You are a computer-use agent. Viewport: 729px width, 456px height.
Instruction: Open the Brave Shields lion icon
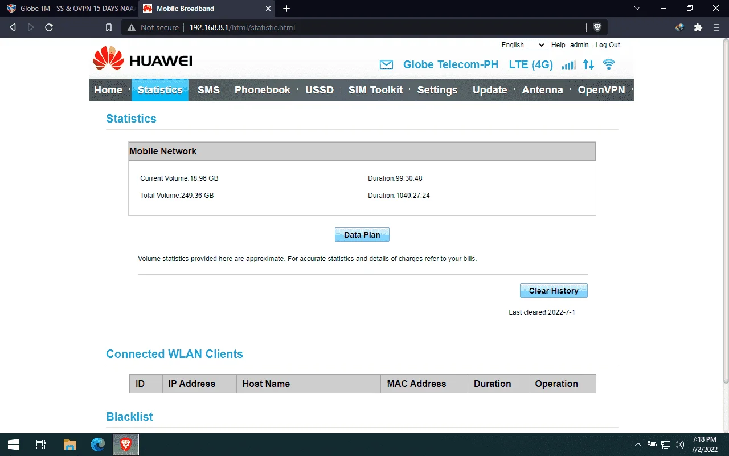(597, 27)
